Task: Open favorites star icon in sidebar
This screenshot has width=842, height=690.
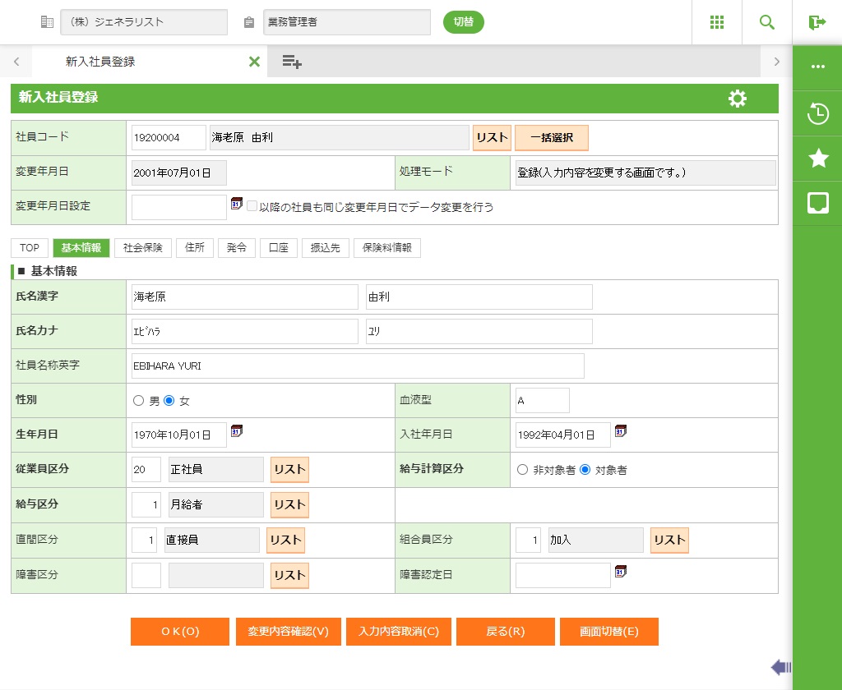Action: point(817,159)
